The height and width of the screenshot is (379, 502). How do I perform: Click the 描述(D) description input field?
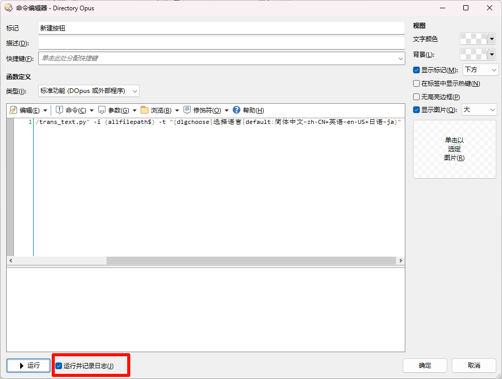point(222,43)
